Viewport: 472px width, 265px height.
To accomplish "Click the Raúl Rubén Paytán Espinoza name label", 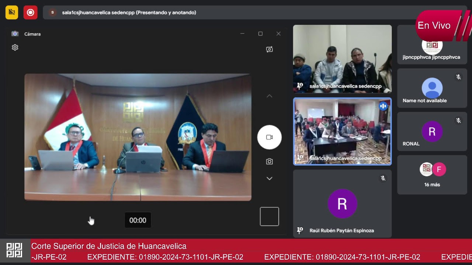I will pyautogui.click(x=342, y=230).
